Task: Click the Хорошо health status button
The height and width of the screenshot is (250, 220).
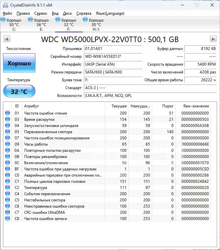Action: click(19, 63)
